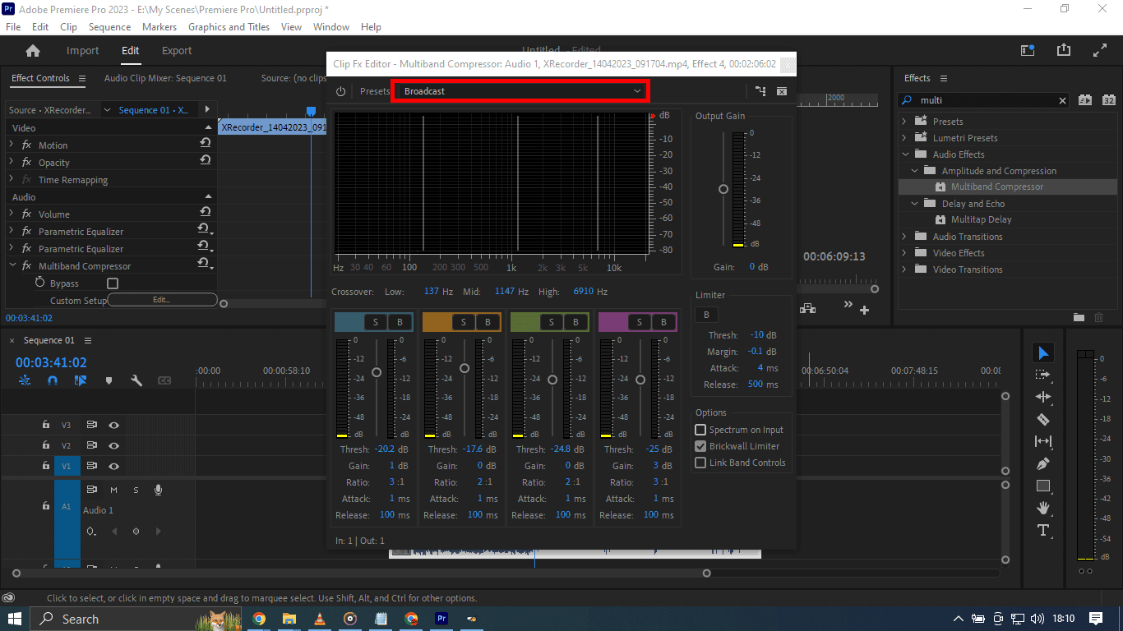Switch to the Export tab
This screenshot has height=631, width=1123.
click(177, 51)
